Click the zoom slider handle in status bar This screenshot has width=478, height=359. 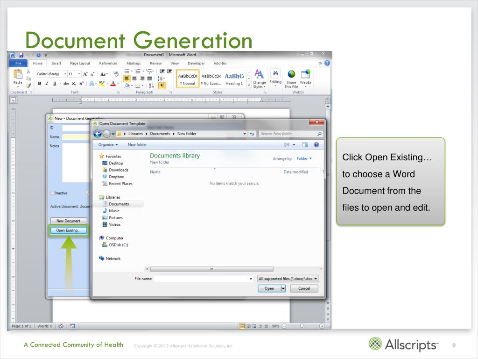[x=302, y=326]
